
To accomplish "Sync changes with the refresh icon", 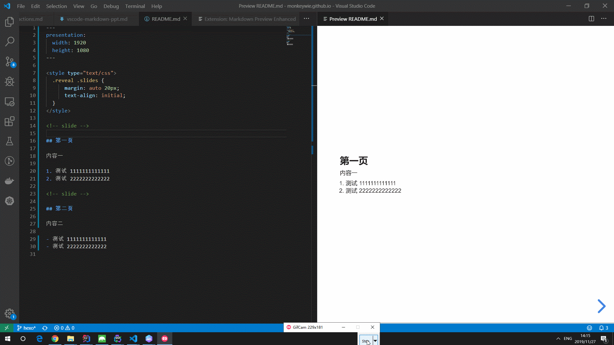I will (45, 328).
